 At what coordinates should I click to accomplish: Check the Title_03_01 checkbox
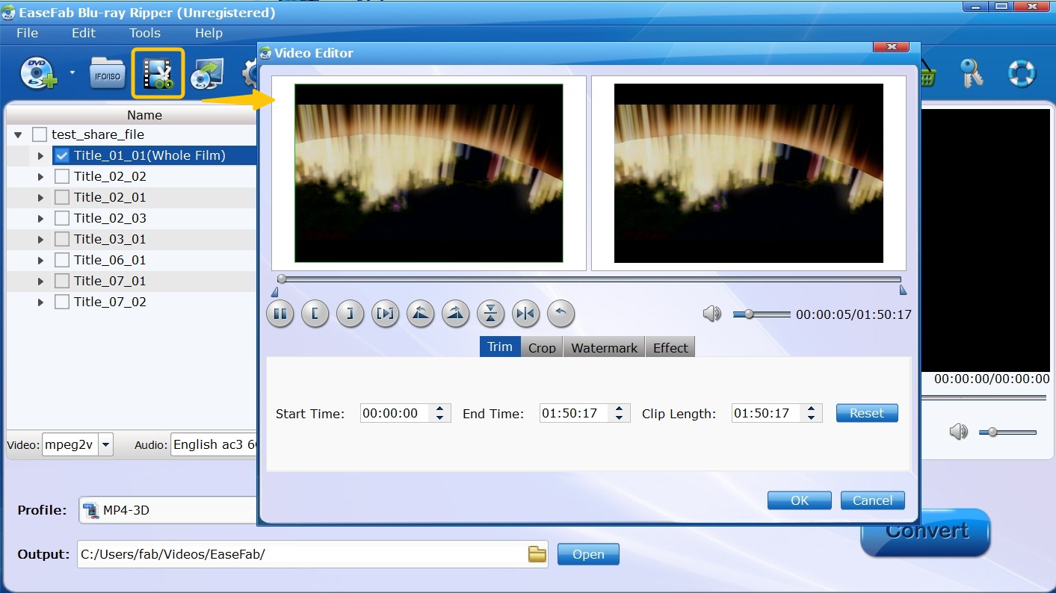click(62, 239)
